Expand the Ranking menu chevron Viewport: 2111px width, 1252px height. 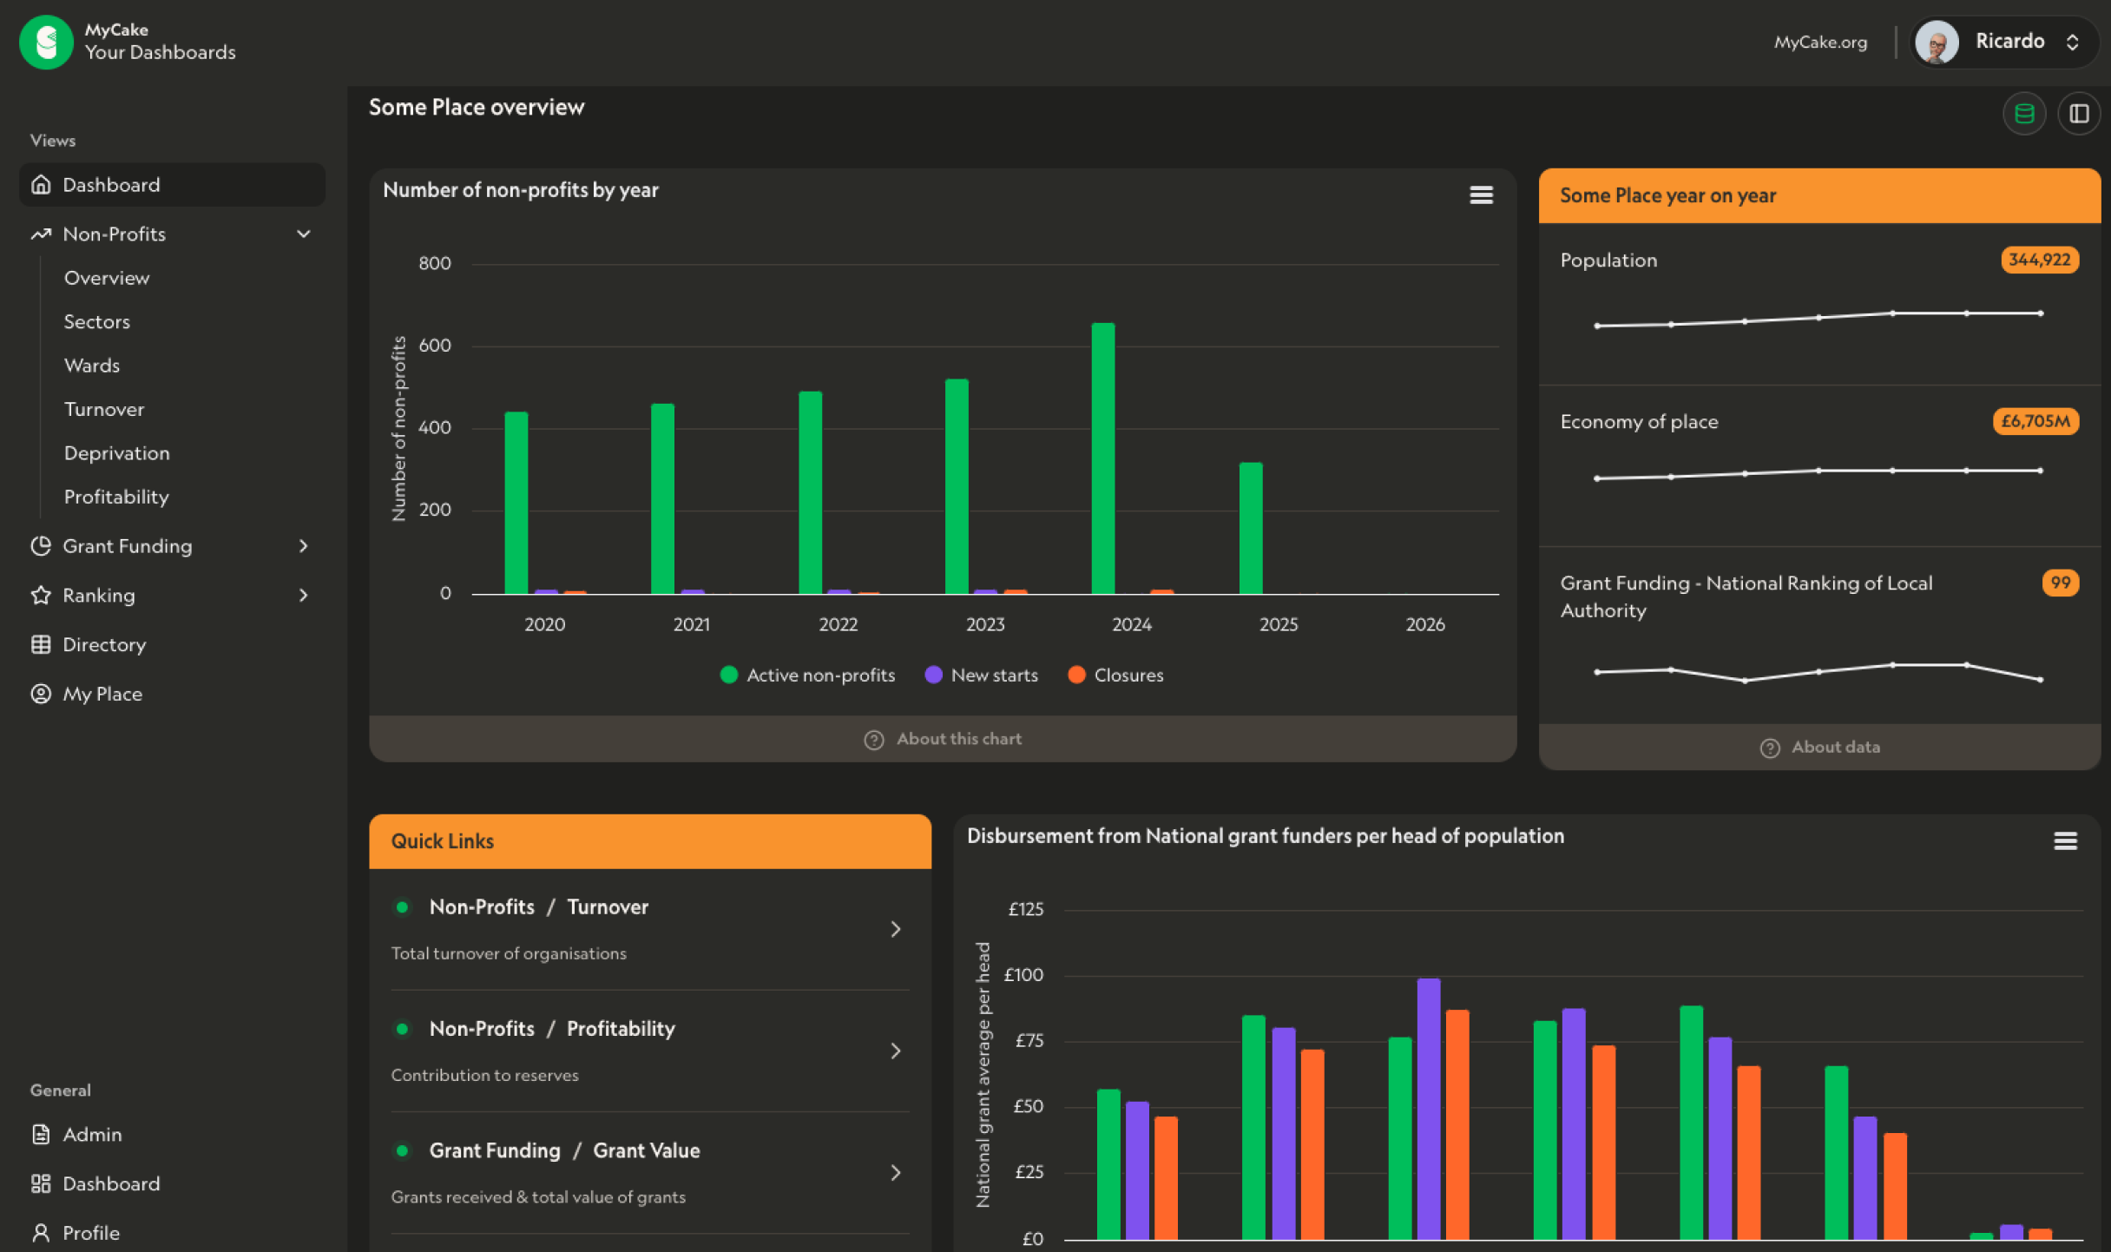304,595
